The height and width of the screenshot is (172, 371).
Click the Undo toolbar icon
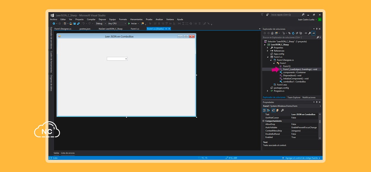[x=84, y=23]
